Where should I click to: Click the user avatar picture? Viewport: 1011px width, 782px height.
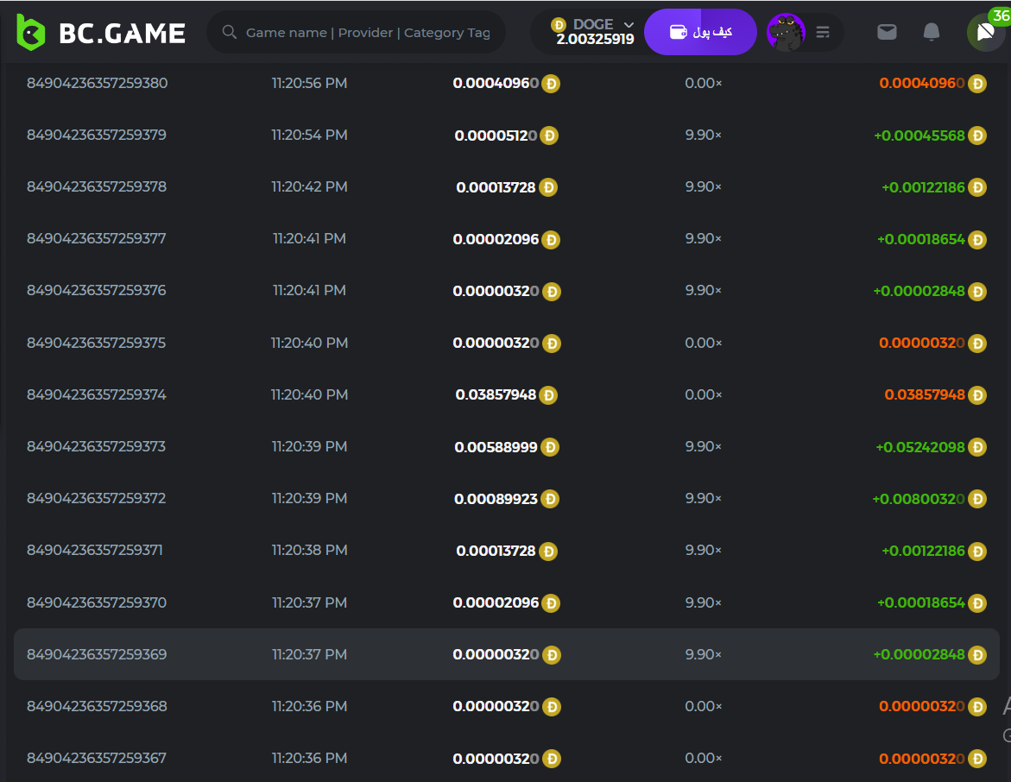pos(786,32)
